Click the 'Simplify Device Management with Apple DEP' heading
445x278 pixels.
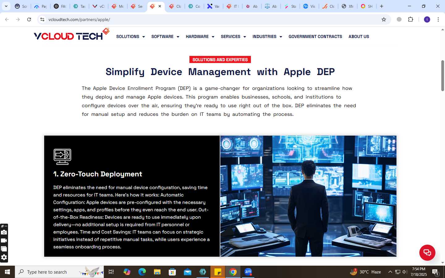click(x=220, y=72)
